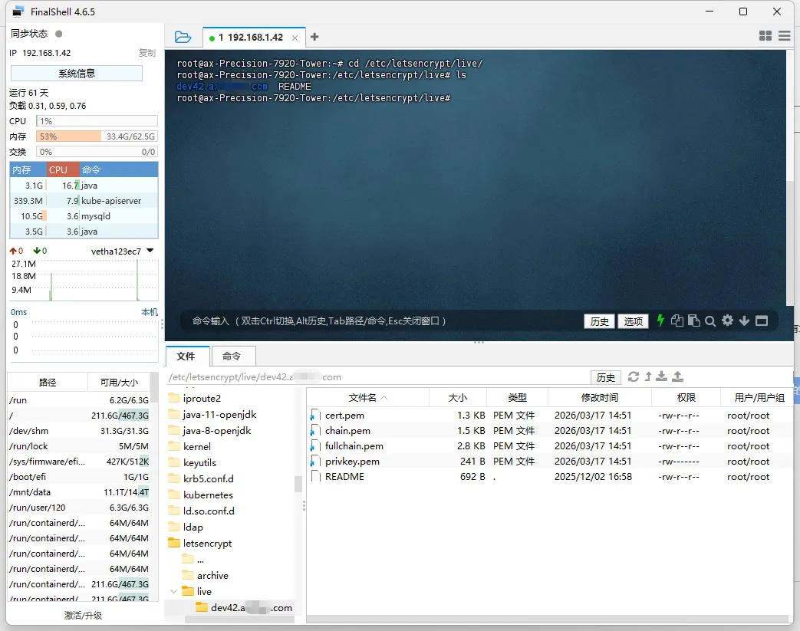Switch to grid layout view icon
This screenshot has height=631, width=800.
coord(765,36)
